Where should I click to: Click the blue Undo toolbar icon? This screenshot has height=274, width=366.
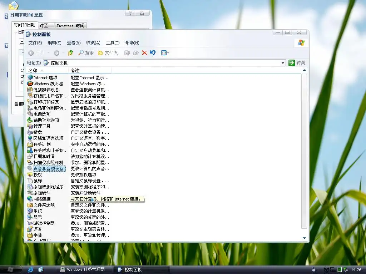(x=153, y=53)
